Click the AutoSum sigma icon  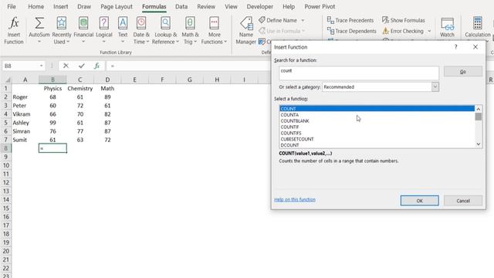point(39,24)
